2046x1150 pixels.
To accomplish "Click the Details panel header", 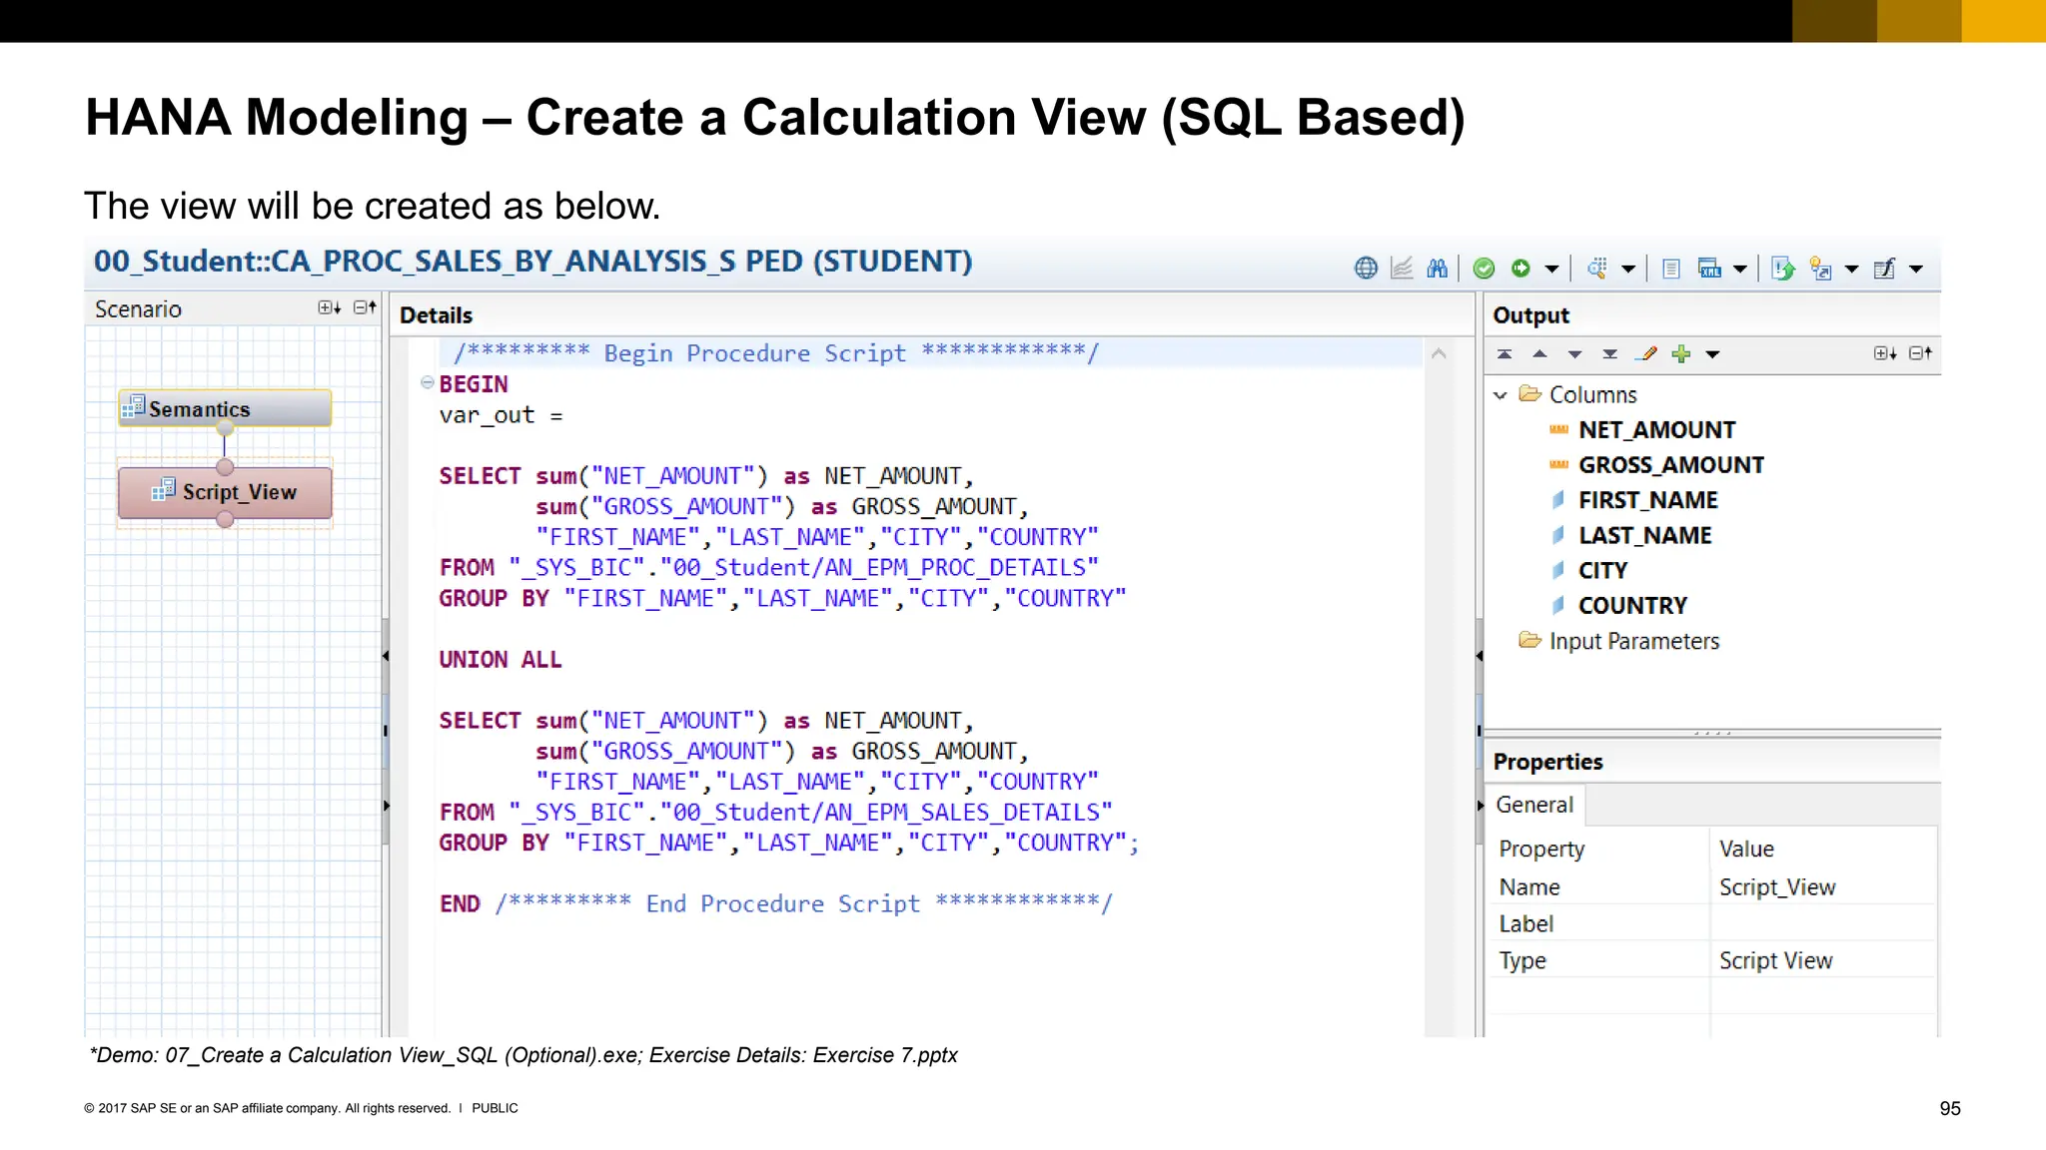I will pyautogui.click(x=436, y=315).
